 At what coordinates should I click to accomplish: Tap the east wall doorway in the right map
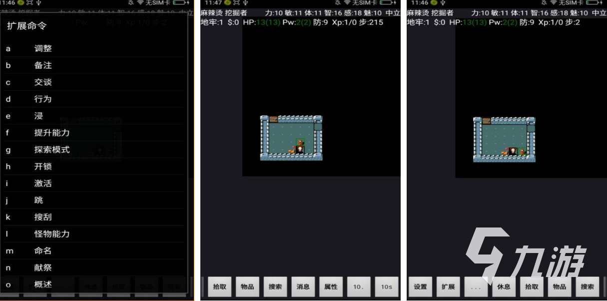[531, 128]
